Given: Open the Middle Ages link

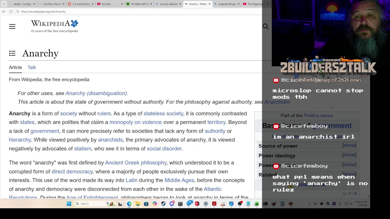Looking at the screenshot, I should 179,180.
